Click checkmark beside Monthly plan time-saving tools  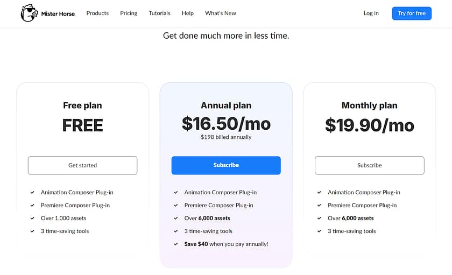320,231
